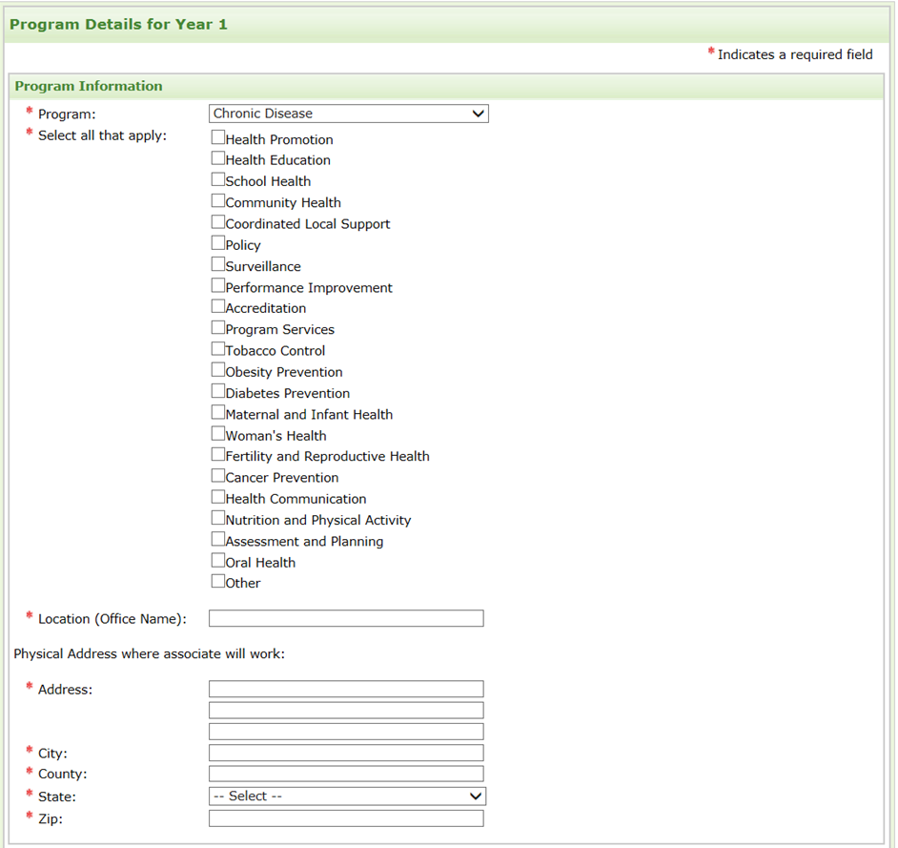Focus the first Address line field
898x848 pixels.
[x=345, y=689]
